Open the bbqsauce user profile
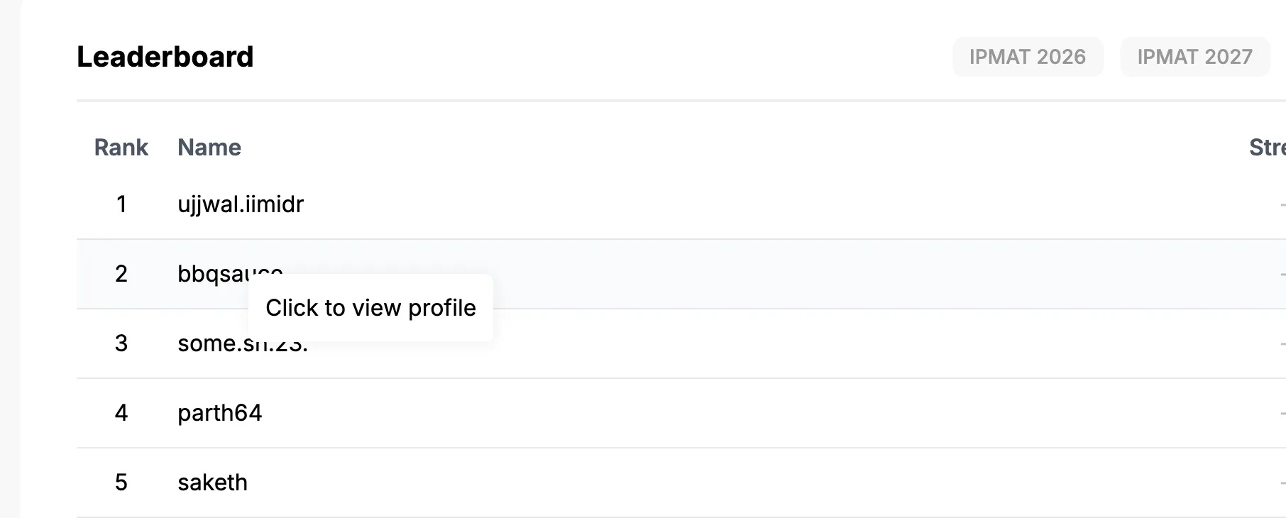 click(x=213, y=273)
